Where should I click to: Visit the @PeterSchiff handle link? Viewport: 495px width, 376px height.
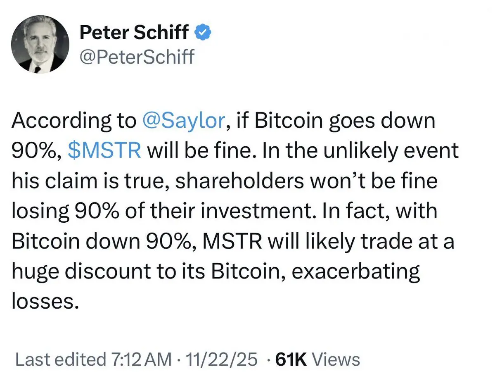click(x=137, y=57)
